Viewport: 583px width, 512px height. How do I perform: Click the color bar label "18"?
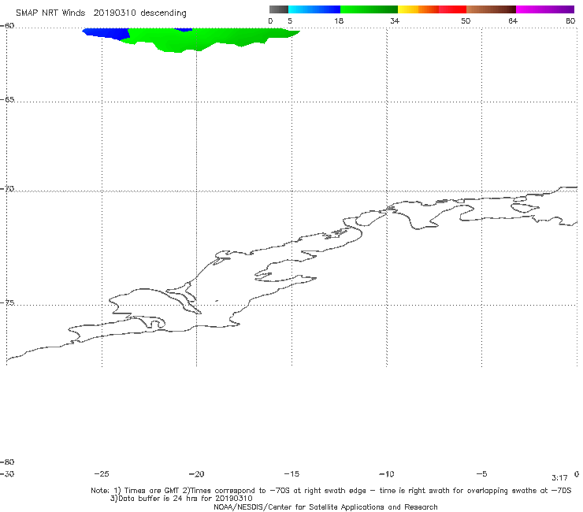click(x=339, y=21)
